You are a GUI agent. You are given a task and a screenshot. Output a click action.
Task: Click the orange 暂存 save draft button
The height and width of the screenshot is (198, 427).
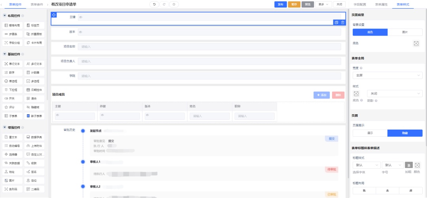coord(294,4)
